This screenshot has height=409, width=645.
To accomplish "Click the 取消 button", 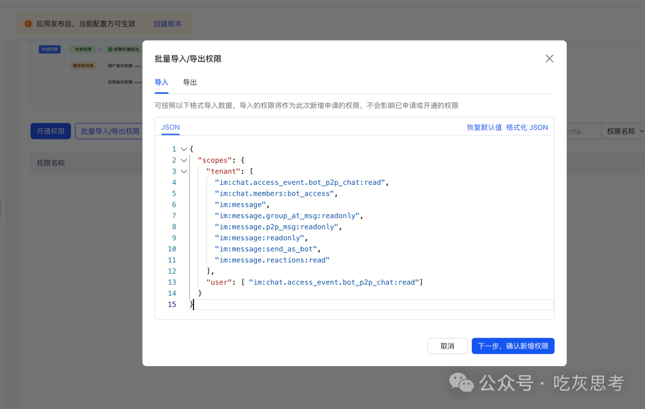I will (447, 346).
